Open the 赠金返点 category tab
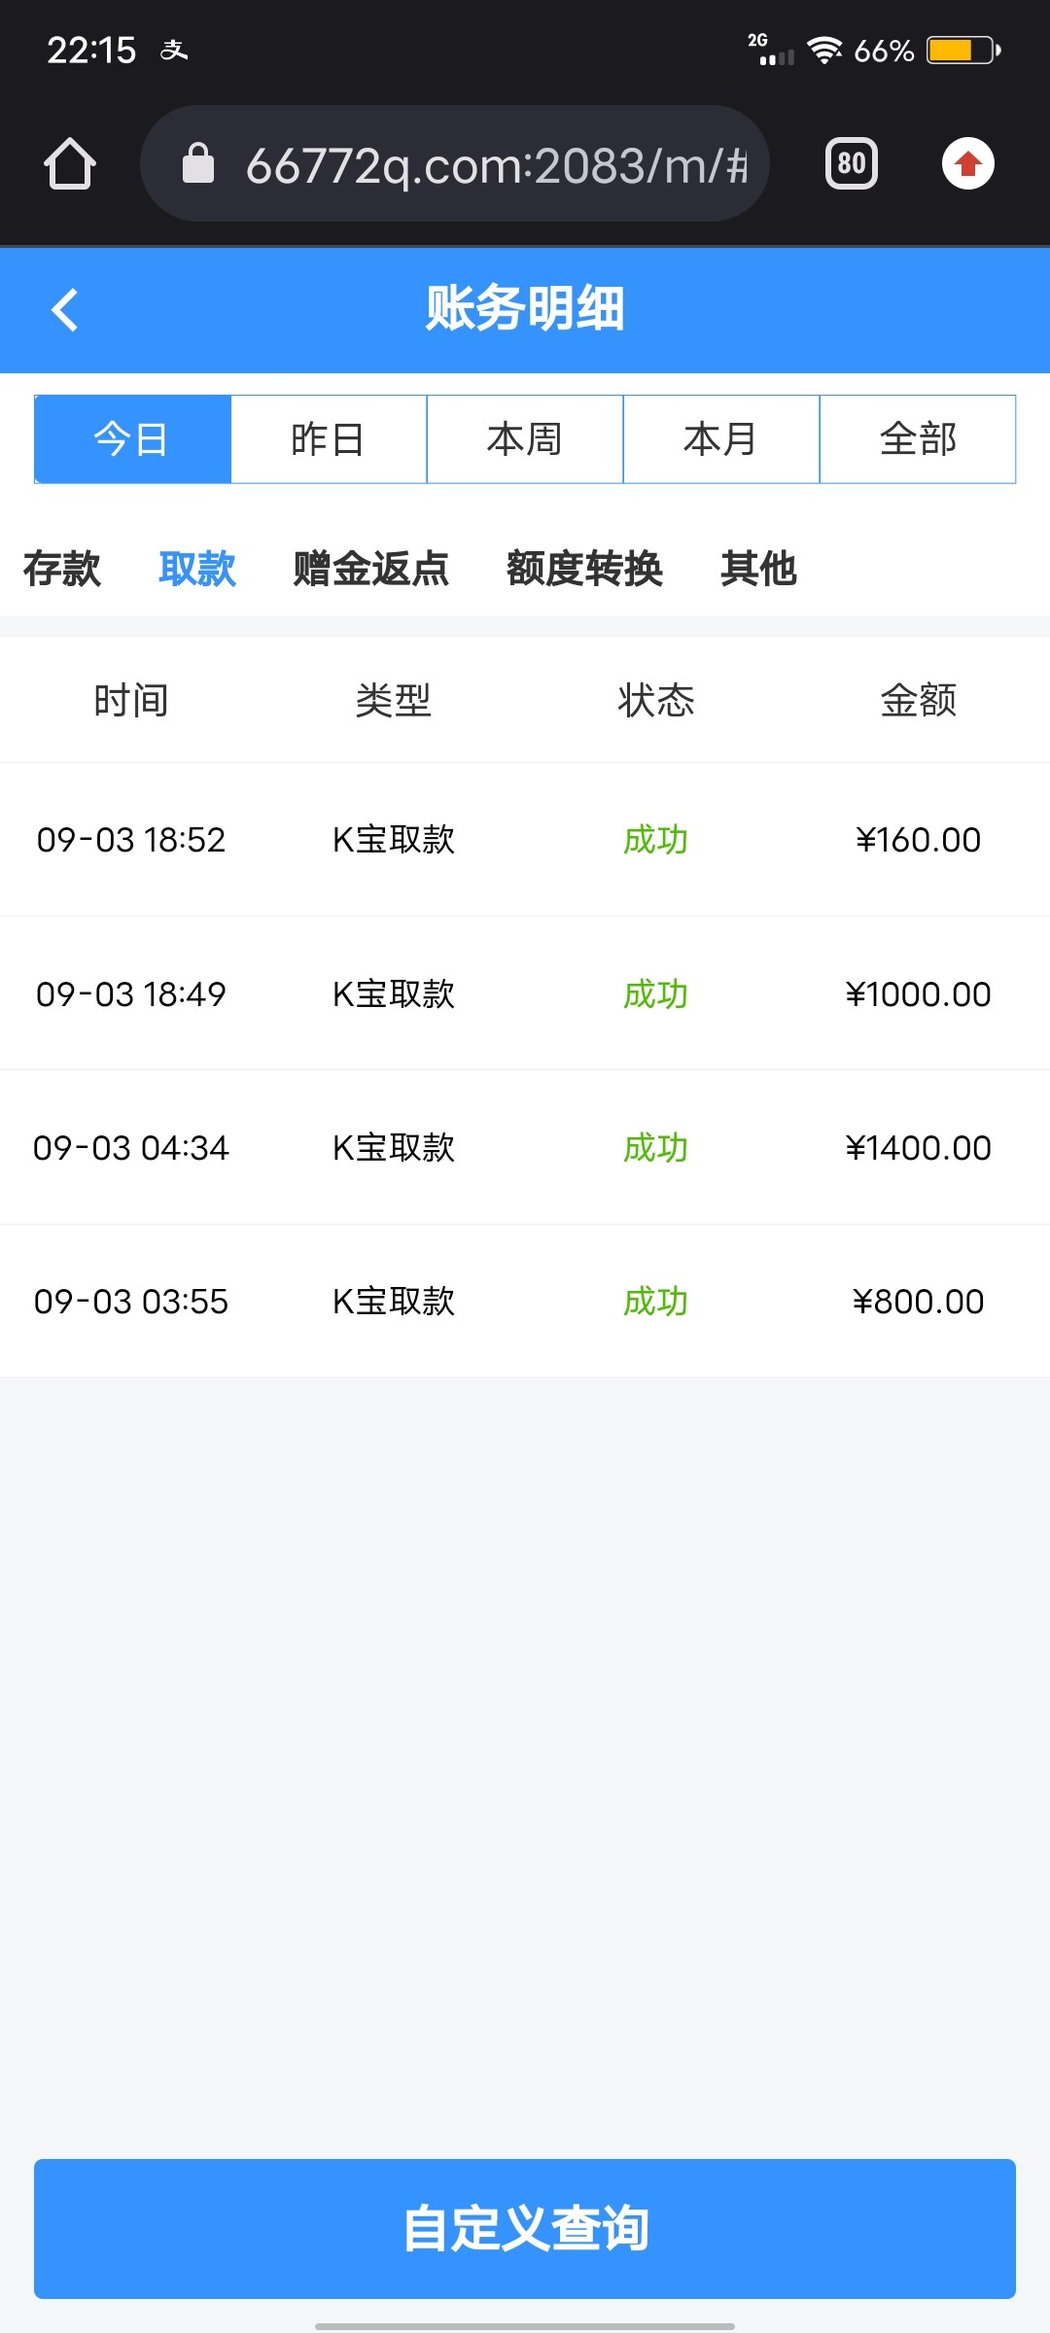Image resolution: width=1050 pixels, height=2333 pixels. [x=371, y=569]
